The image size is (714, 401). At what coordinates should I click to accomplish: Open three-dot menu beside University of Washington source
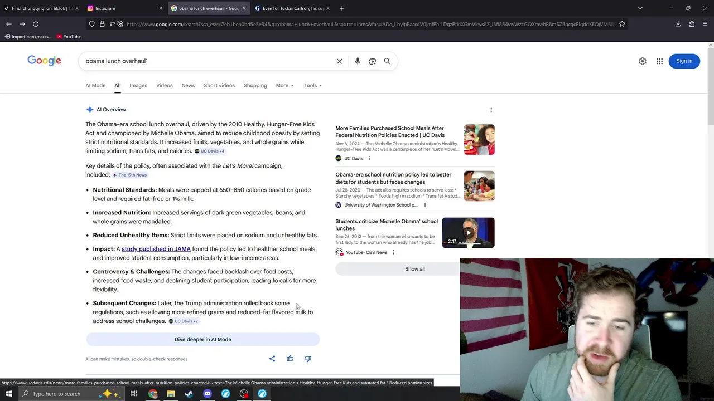[x=424, y=205]
